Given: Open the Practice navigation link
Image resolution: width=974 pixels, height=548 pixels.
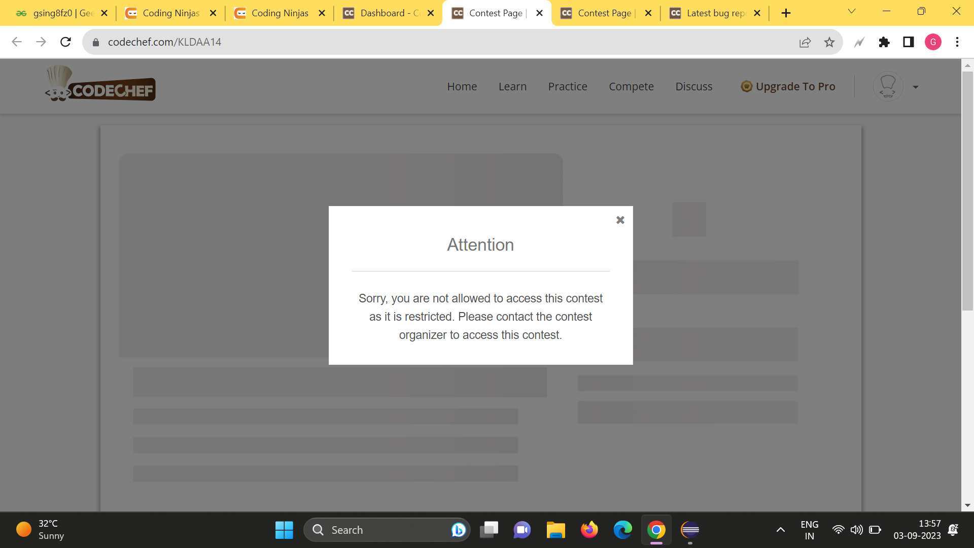Looking at the screenshot, I should tap(568, 87).
